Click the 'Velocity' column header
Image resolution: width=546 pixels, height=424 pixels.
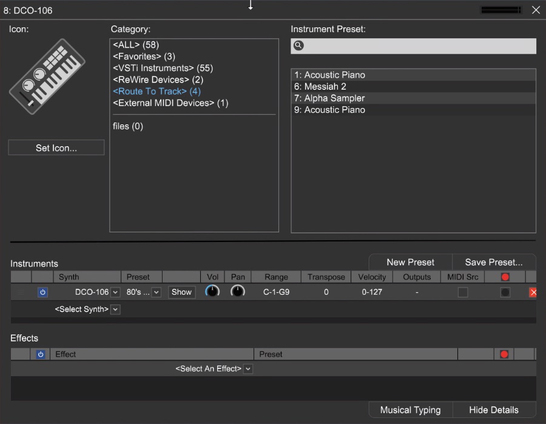pyautogui.click(x=372, y=277)
